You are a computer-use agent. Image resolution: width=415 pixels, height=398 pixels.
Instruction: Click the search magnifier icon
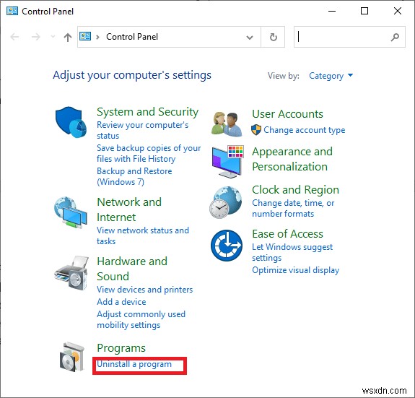(x=395, y=37)
